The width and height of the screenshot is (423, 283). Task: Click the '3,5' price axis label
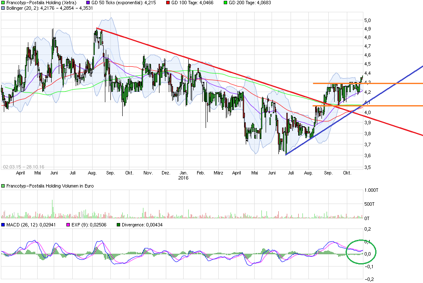[368, 167]
